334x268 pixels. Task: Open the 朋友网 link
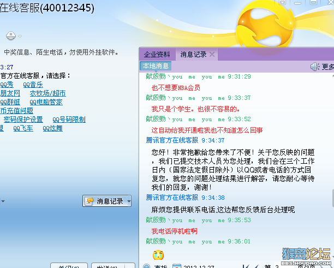[x=10, y=93]
